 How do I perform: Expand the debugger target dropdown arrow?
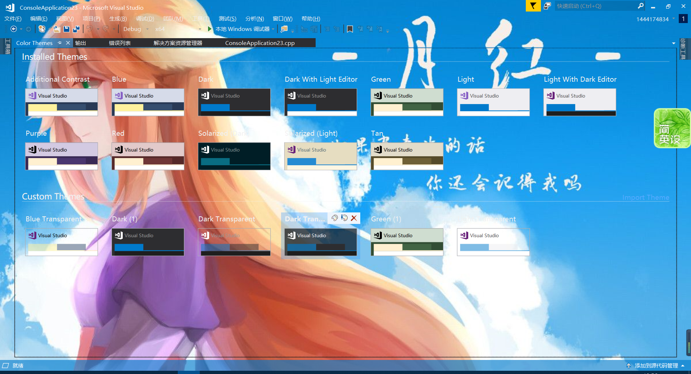tap(274, 29)
